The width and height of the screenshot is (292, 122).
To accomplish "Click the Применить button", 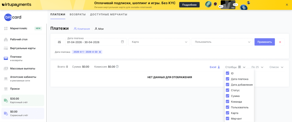I will (265, 42).
